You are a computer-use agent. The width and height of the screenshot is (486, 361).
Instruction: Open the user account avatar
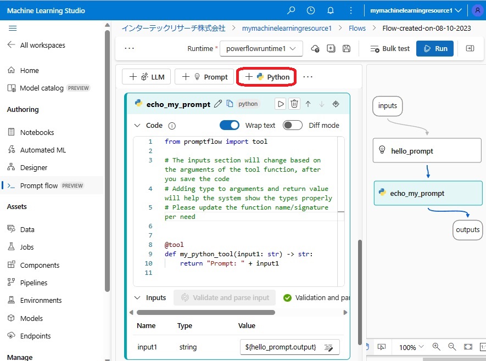point(477,10)
